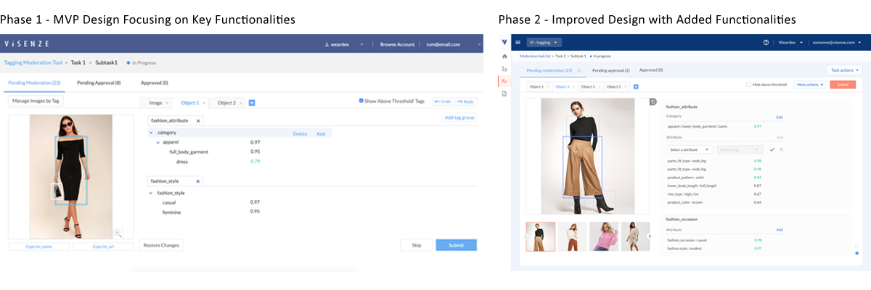Click the home icon in the left sidebar
This screenshot has width=871, height=290.
pyautogui.click(x=504, y=56)
